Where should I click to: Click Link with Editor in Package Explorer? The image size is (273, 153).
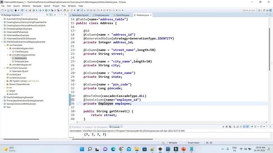51,15
